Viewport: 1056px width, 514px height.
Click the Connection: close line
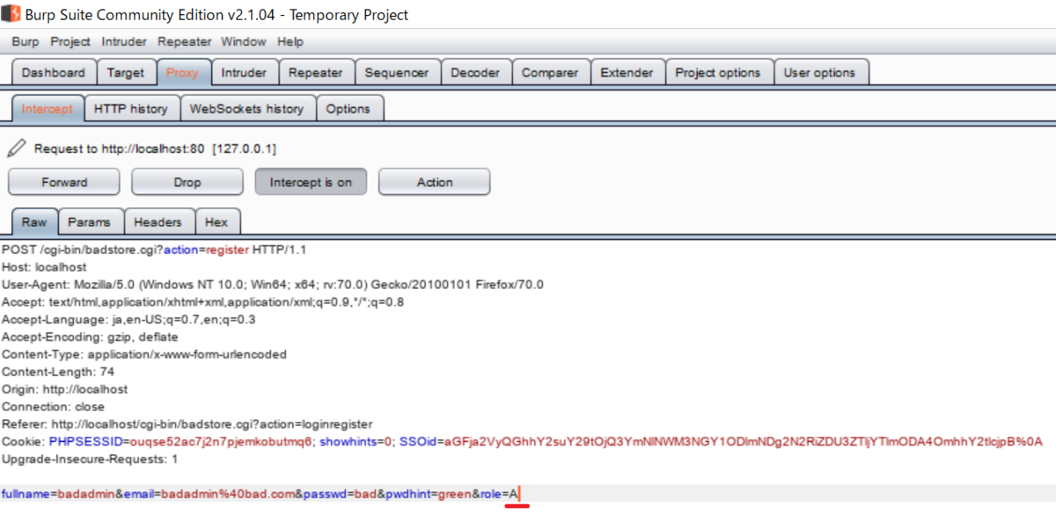point(53,407)
